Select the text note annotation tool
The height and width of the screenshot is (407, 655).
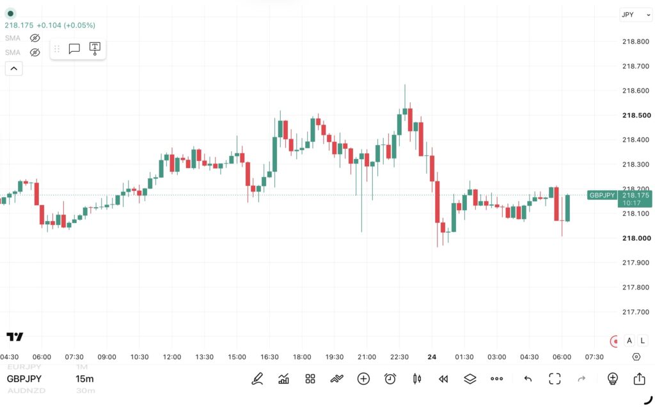[x=95, y=49]
